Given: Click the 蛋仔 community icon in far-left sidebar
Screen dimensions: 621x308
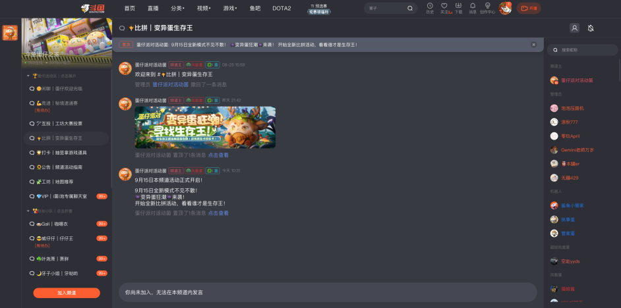Looking at the screenshot, I should tap(10, 33).
